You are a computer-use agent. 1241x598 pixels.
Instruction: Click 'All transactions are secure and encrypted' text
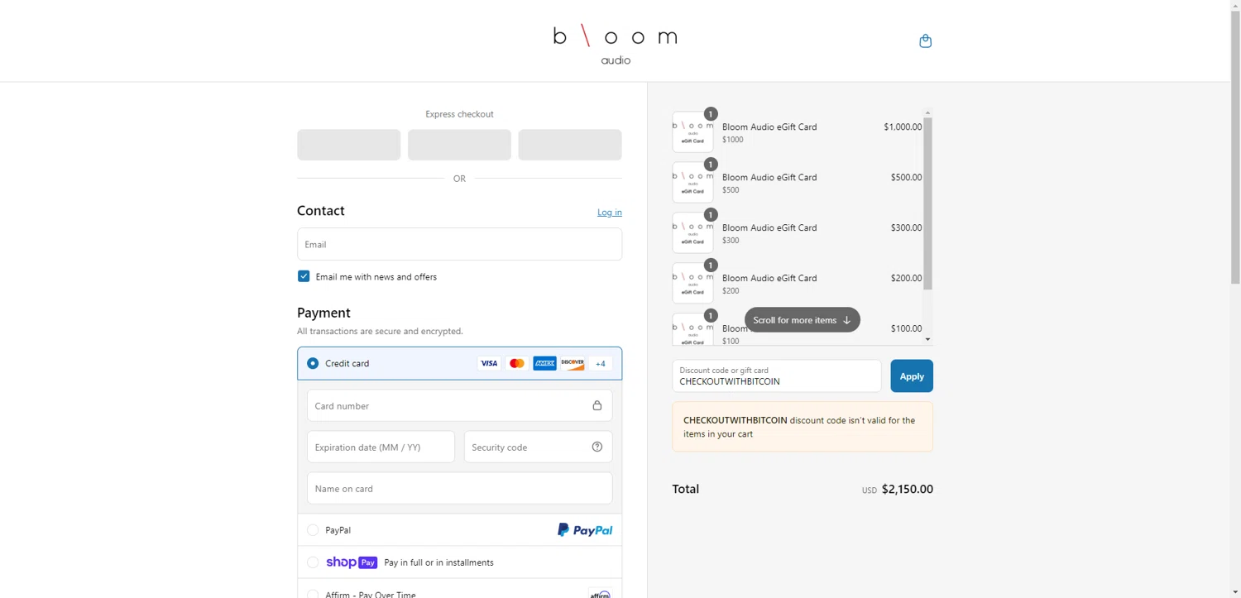[x=380, y=331]
